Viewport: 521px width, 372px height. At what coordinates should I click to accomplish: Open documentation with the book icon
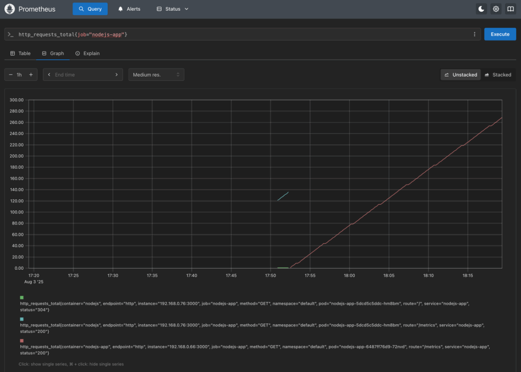[510, 9]
